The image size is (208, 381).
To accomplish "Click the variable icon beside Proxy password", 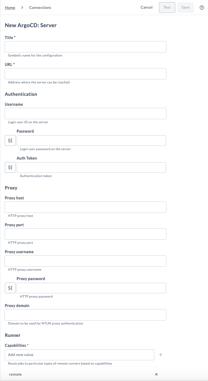I will click(10, 288).
